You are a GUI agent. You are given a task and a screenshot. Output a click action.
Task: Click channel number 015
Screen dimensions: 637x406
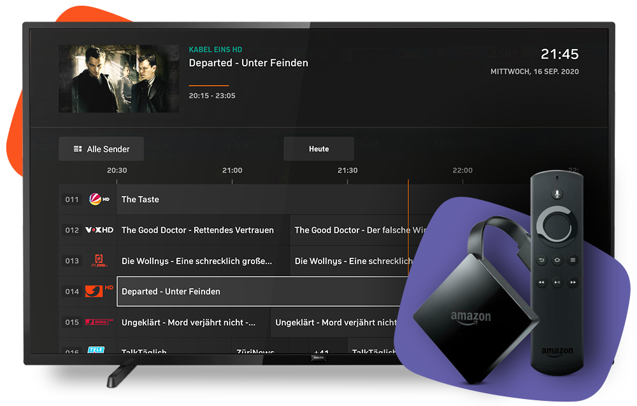point(72,323)
